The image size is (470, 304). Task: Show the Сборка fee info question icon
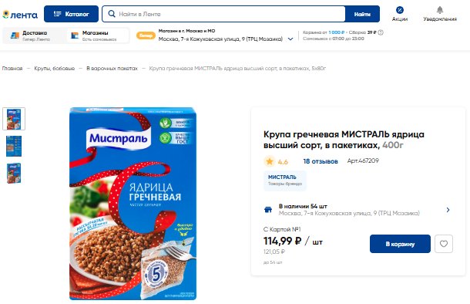381,32
